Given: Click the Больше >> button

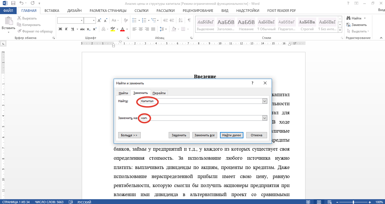Looking at the screenshot, I should (x=129, y=135).
